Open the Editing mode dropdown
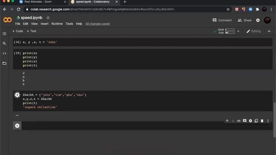 point(254,31)
